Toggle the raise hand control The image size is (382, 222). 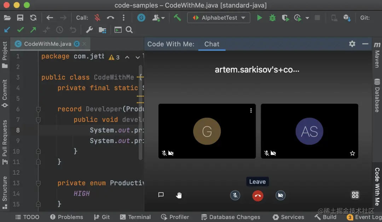point(179,195)
